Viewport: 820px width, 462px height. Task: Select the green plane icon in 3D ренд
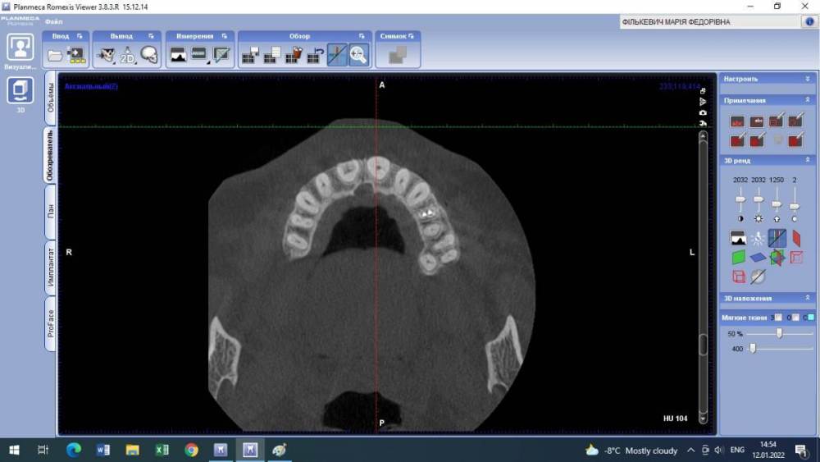coord(738,258)
